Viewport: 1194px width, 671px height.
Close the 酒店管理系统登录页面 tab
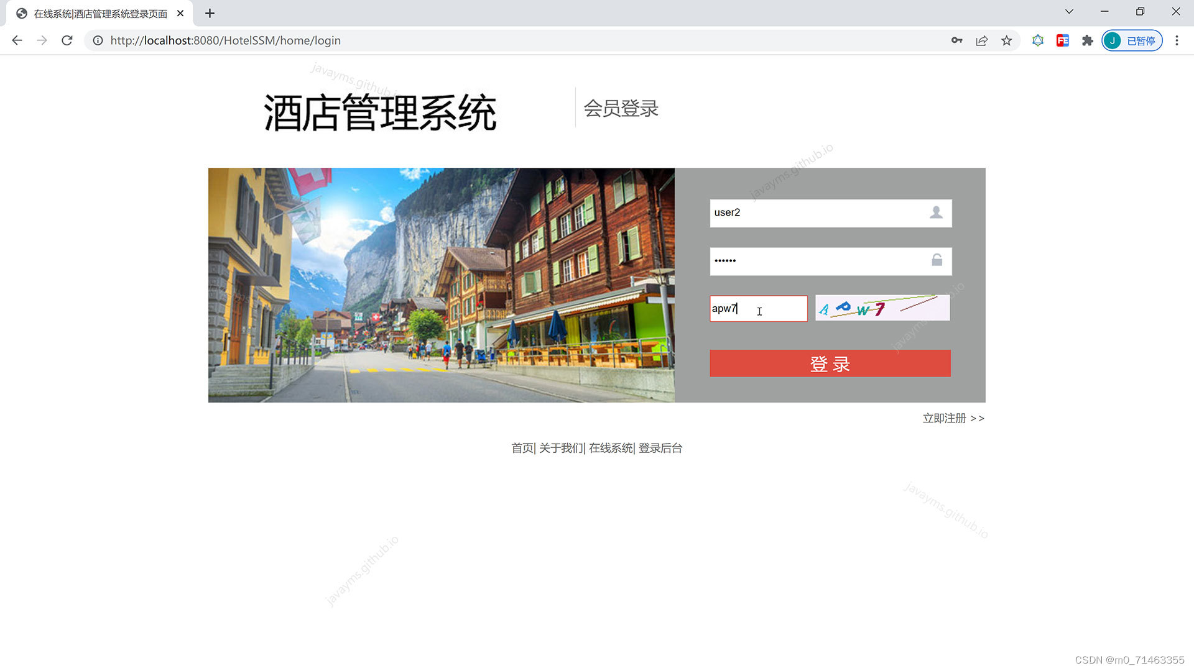[180, 13]
